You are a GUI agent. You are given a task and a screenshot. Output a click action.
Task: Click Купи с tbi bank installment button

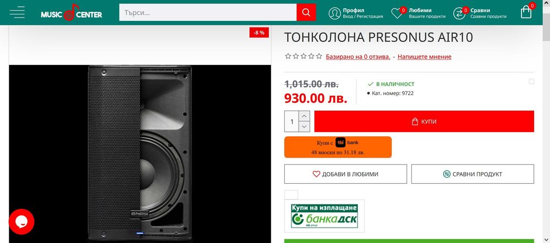pos(338,147)
